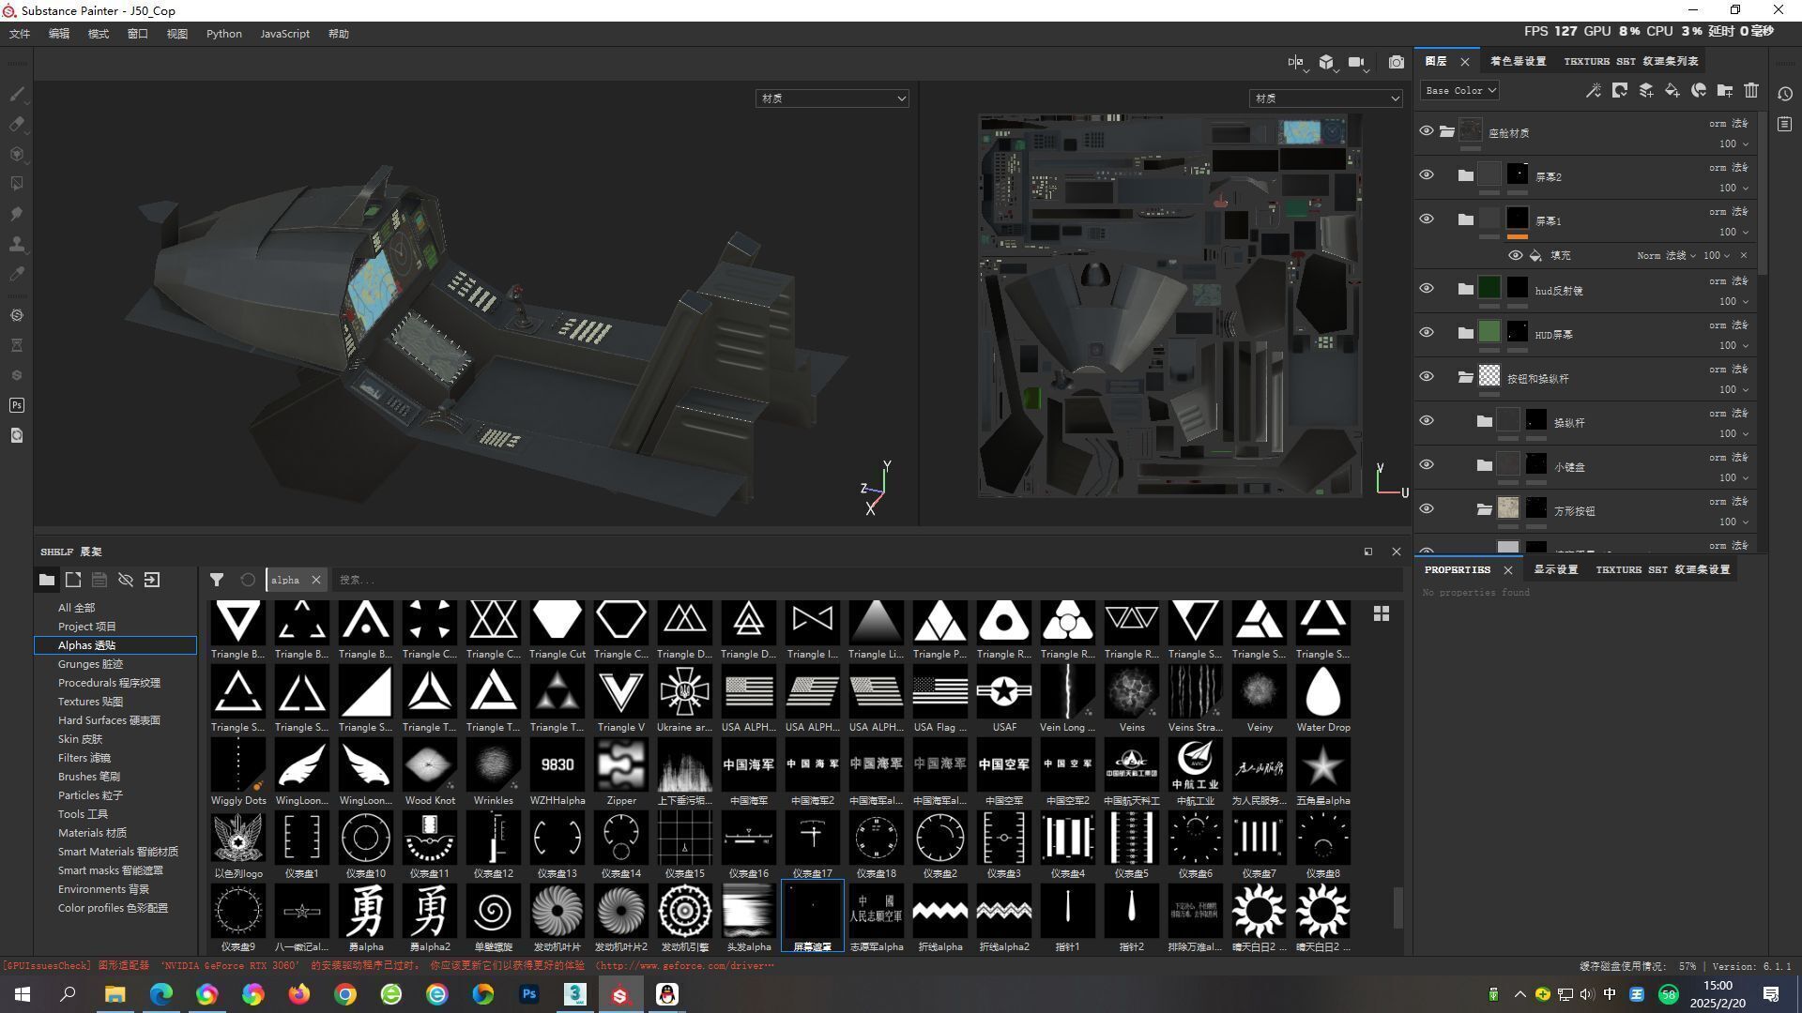Add a new folder to the layer stack
The image size is (1802, 1013).
pos(1725,90)
